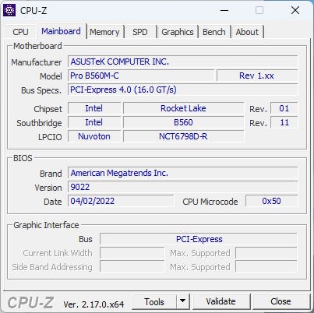The width and height of the screenshot is (314, 313).
Task: Open the About tab
Action: (247, 32)
